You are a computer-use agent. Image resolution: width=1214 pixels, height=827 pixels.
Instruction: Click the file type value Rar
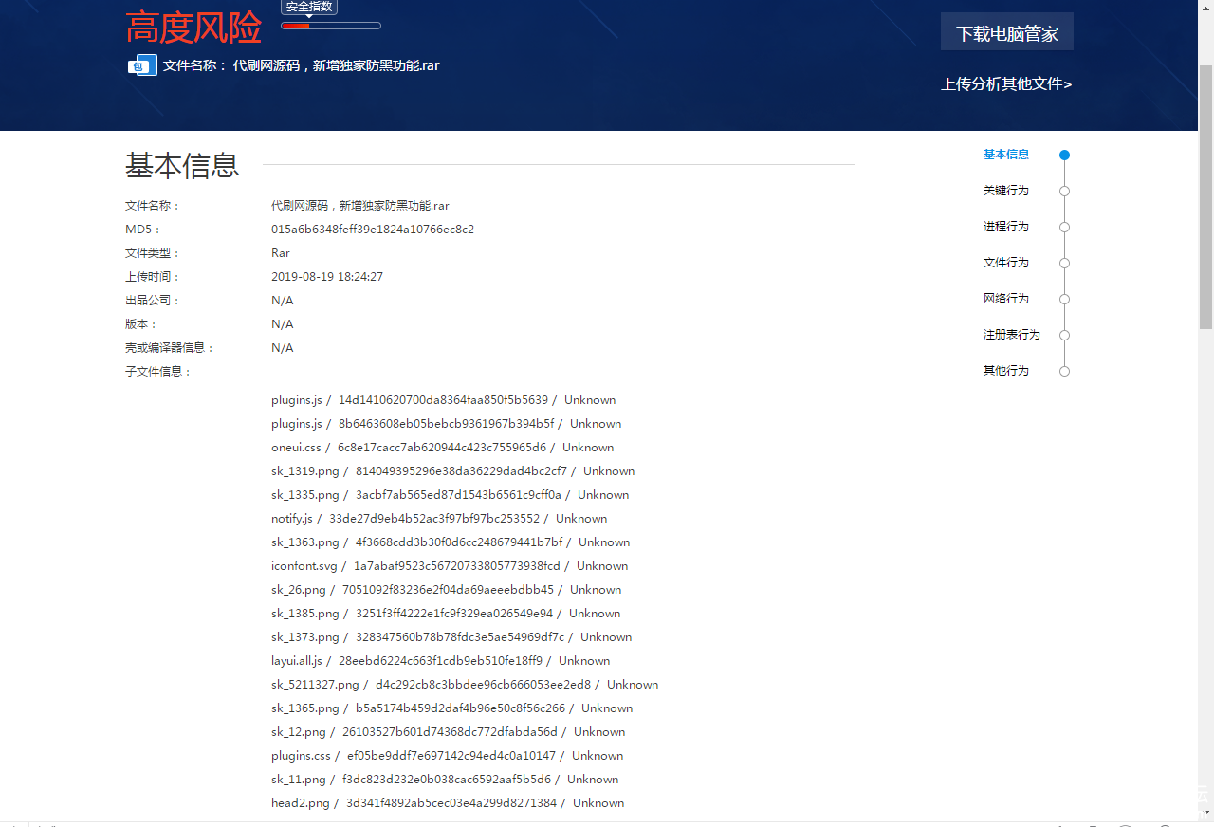[x=281, y=253]
